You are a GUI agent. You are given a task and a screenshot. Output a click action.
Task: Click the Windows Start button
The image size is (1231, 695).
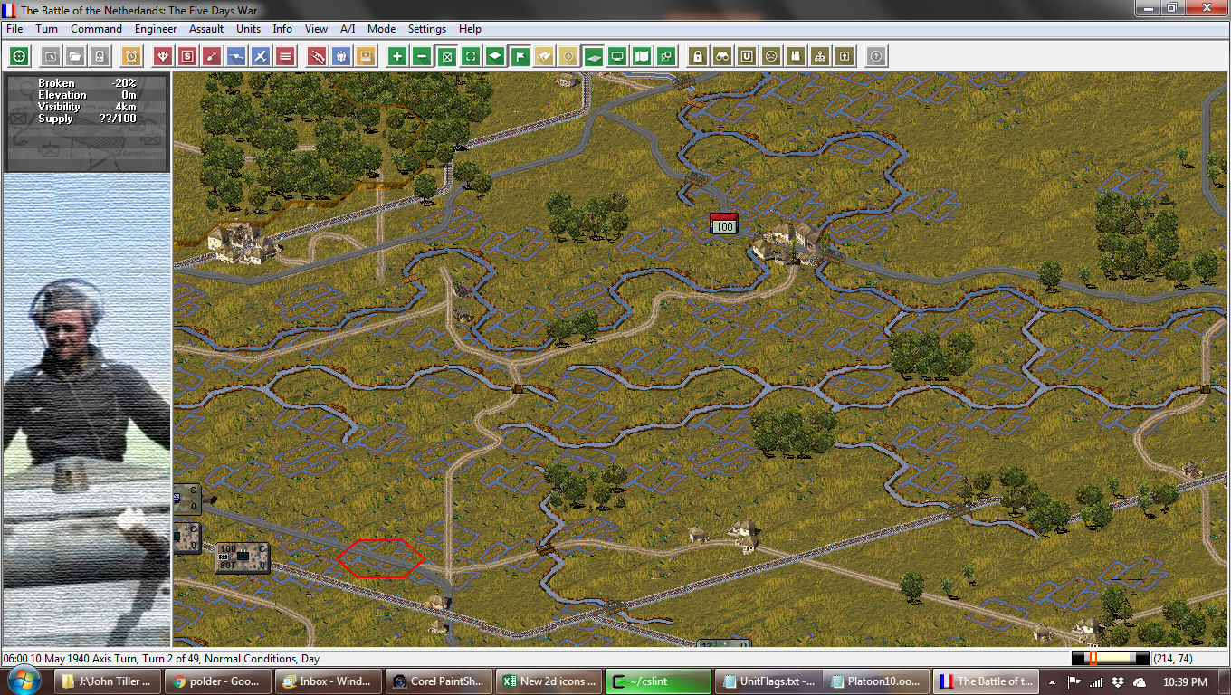(22, 681)
